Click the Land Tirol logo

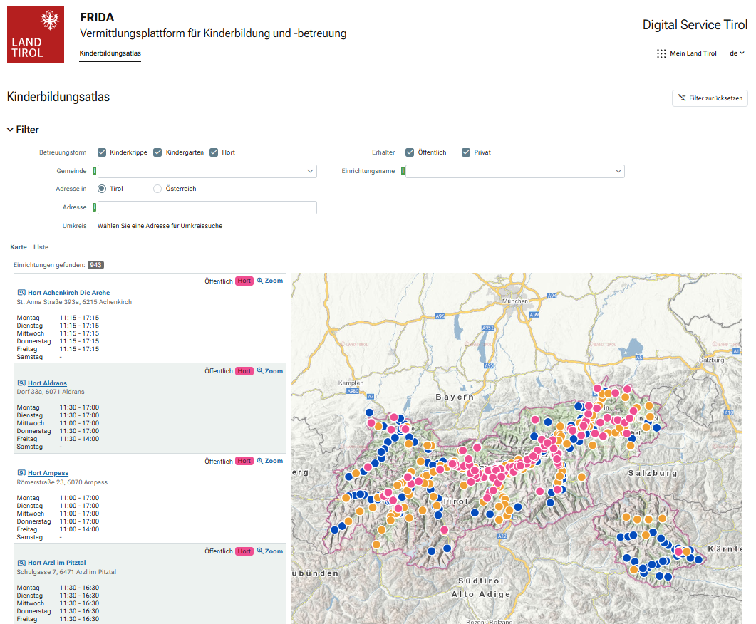tap(36, 35)
